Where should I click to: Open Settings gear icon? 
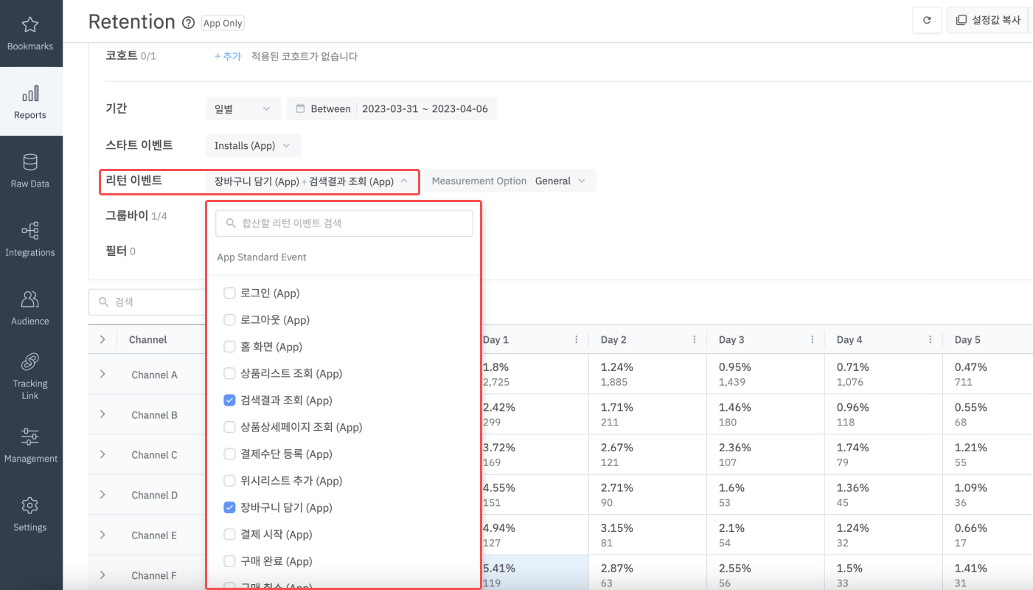tap(30, 506)
